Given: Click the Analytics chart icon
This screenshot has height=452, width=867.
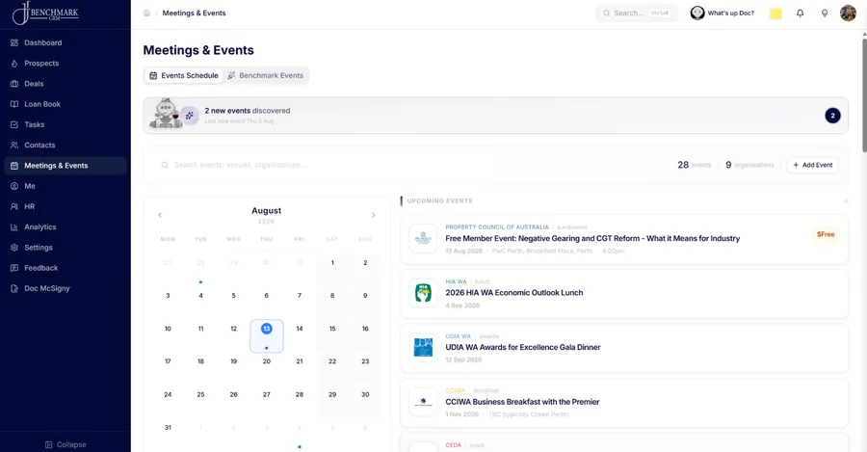Looking at the screenshot, I should (x=14, y=226).
